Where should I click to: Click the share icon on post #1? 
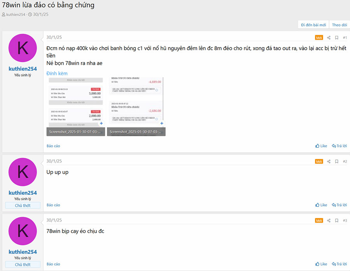[329, 37]
